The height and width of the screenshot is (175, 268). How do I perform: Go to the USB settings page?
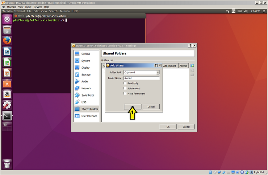tap(84, 102)
